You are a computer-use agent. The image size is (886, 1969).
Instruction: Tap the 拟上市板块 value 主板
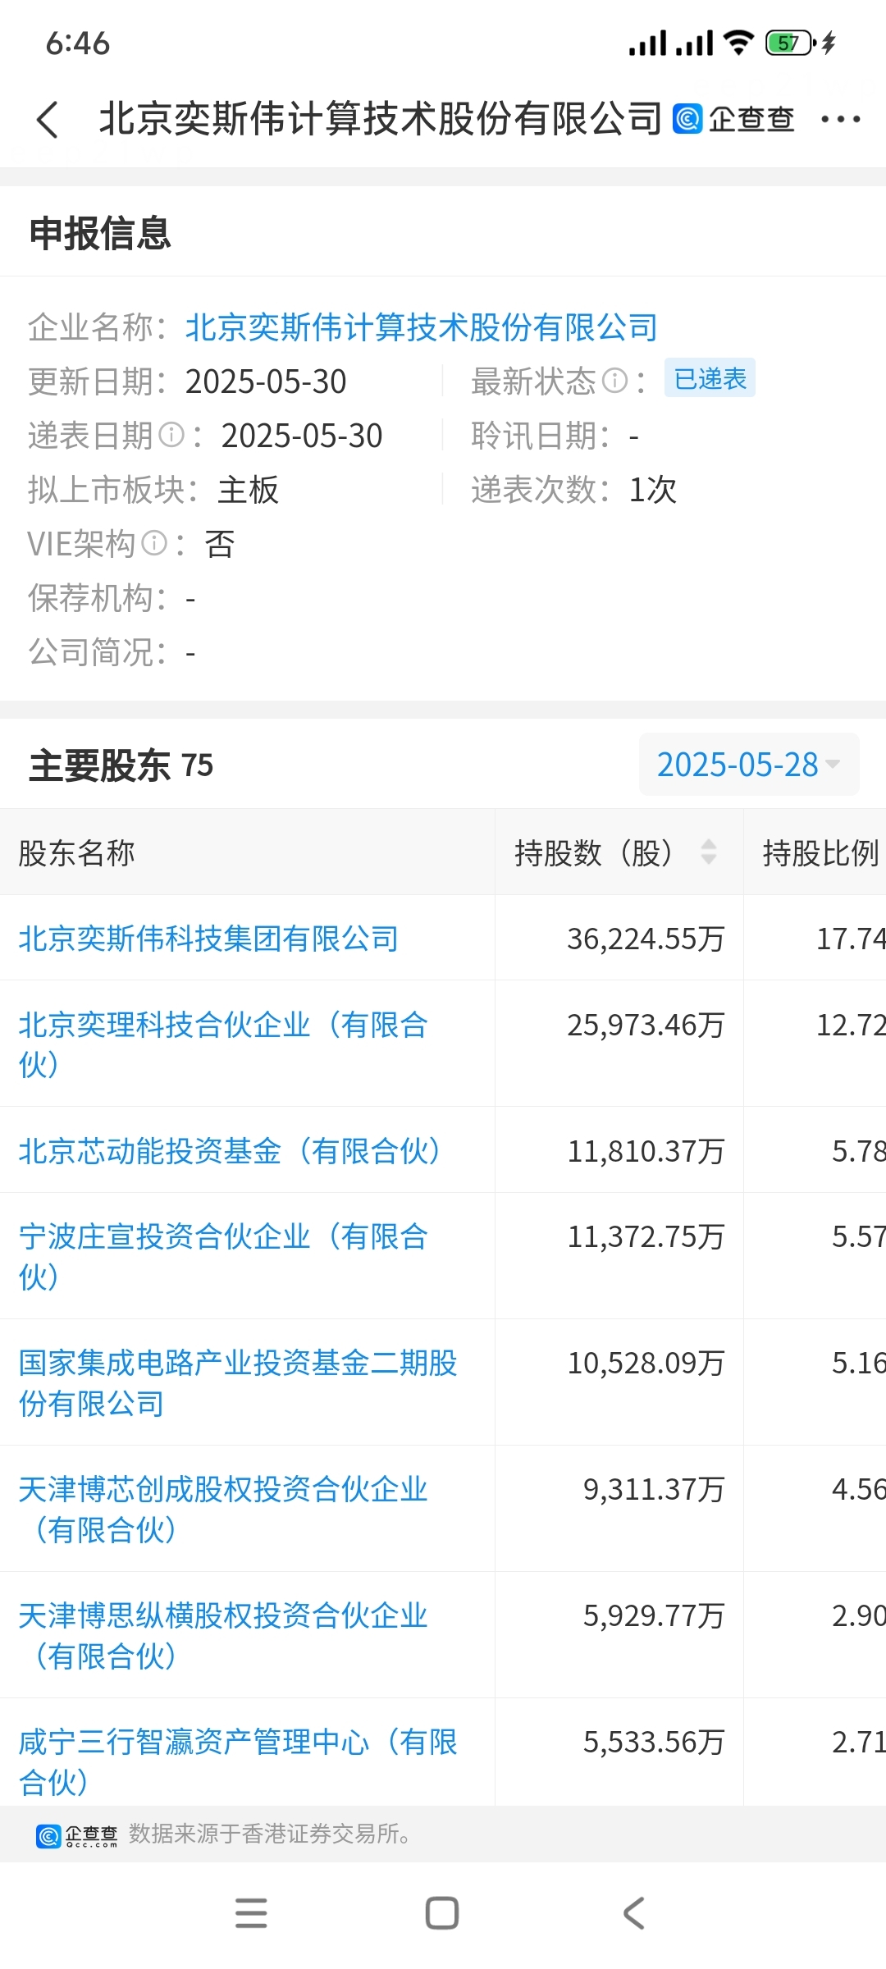coord(249,490)
